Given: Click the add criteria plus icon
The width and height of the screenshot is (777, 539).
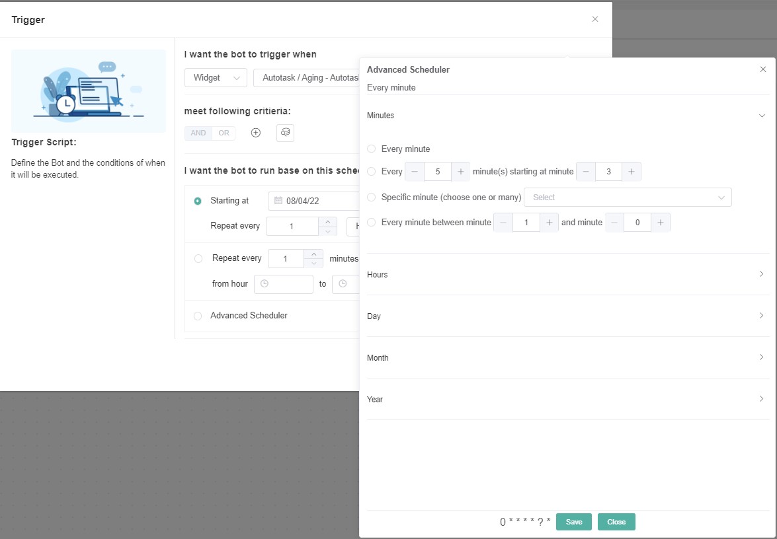Looking at the screenshot, I should pos(256,133).
